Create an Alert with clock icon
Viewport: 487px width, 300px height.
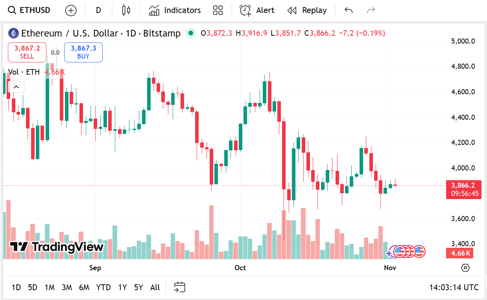coord(257,10)
